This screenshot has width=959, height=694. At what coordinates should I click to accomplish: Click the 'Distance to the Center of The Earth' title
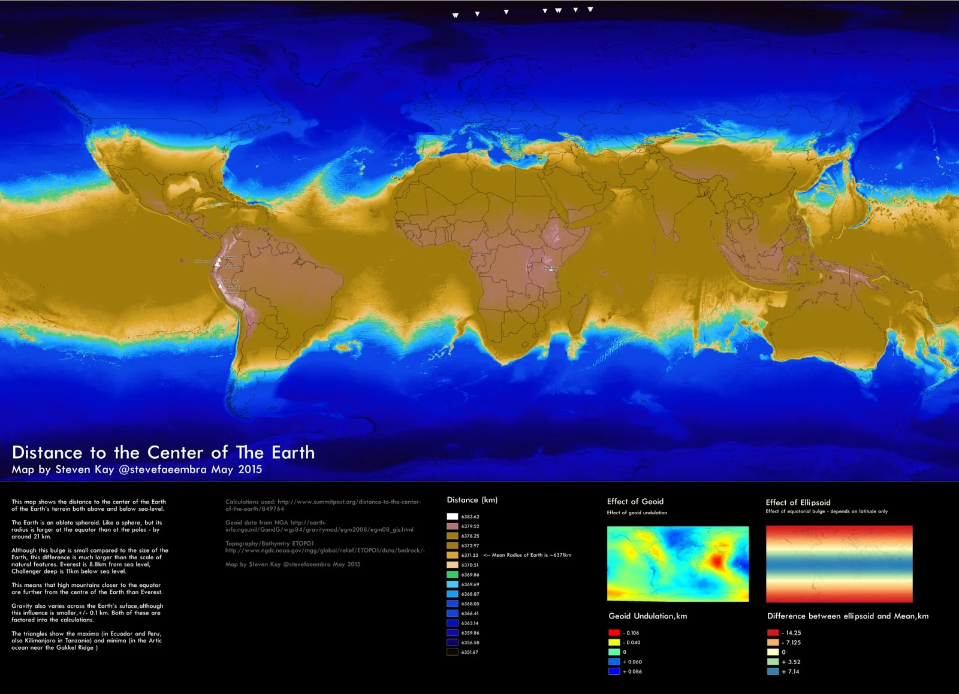(164, 452)
